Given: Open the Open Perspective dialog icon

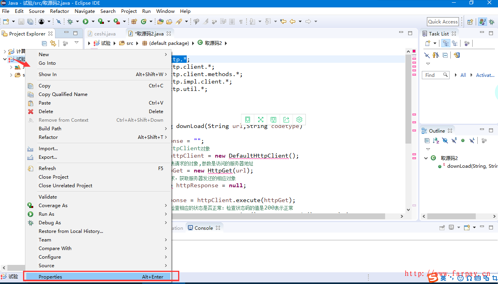Looking at the screenshot, I should pyautogui.click(x=470, y=22).
